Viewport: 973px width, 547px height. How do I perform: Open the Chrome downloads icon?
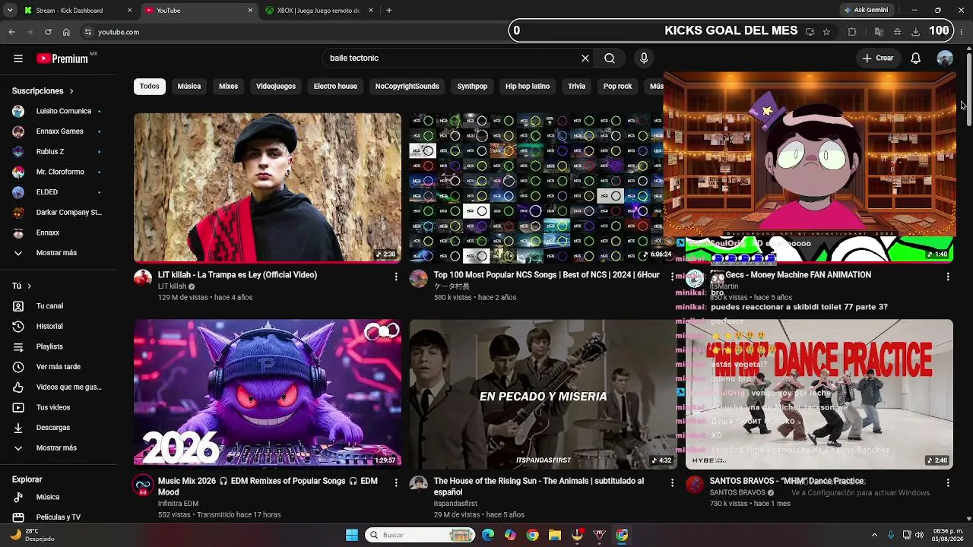[916, 32]
